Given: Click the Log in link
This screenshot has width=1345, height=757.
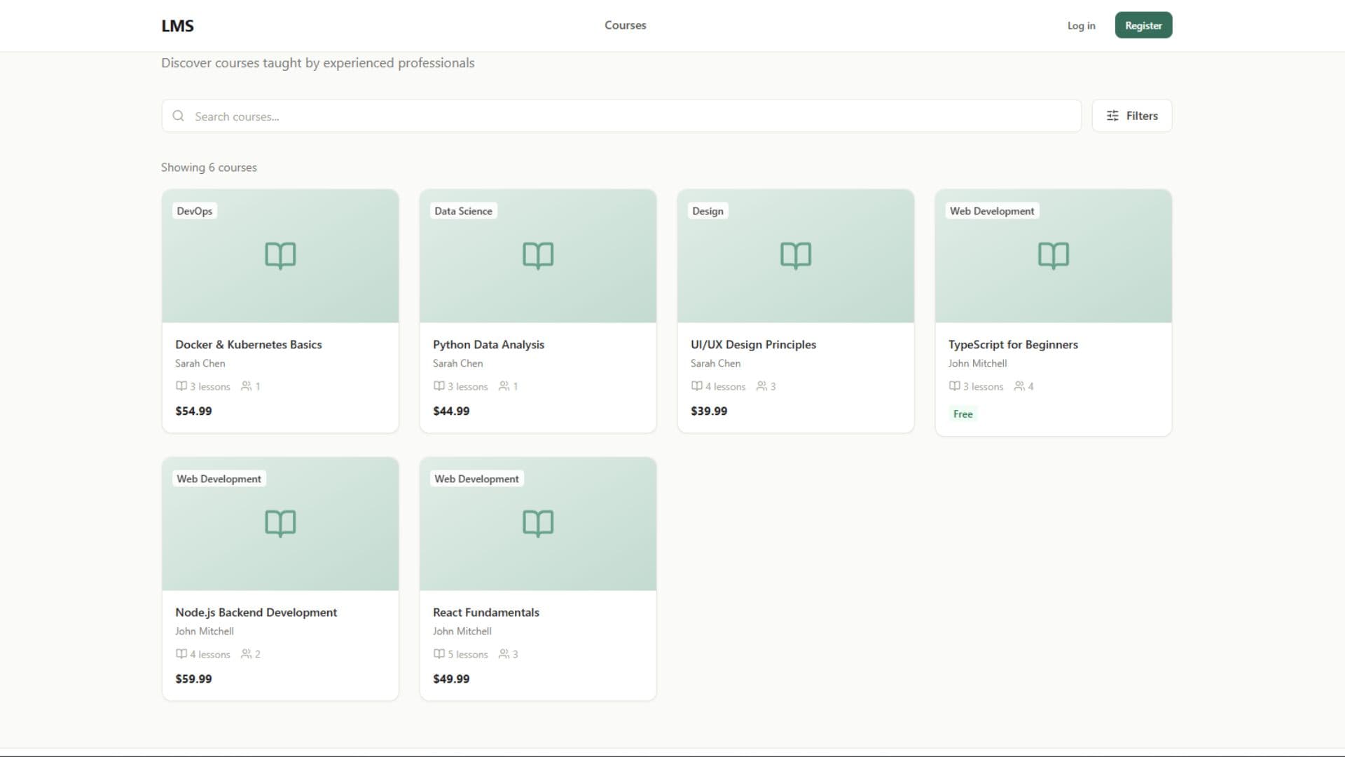Looking at the screenshot, I should [x=1081, y=25].
